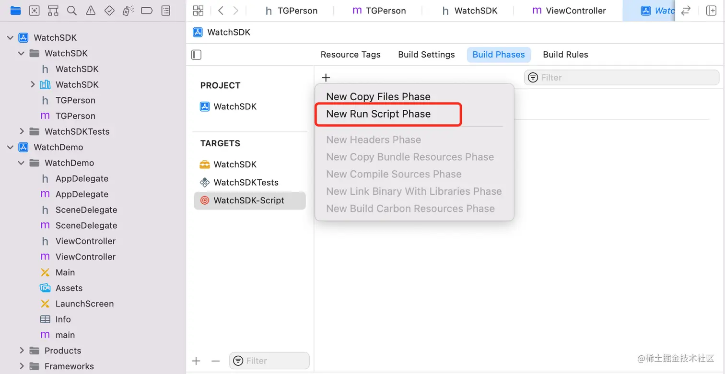
Task: Show the Find navigator magnifier icon
Action: (x=72, y=11)
